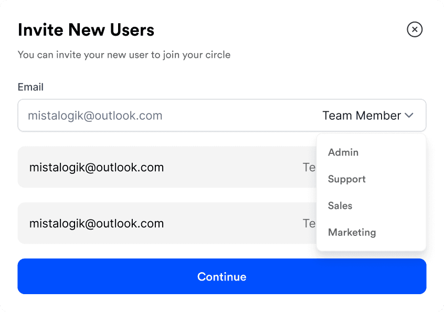444x312 pixels.
Task: Click the mistalogik@outlook.com placeholder text
Action: click(95, 116)
